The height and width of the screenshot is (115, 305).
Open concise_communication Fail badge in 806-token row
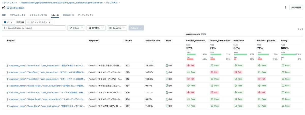tap(191, 92)
